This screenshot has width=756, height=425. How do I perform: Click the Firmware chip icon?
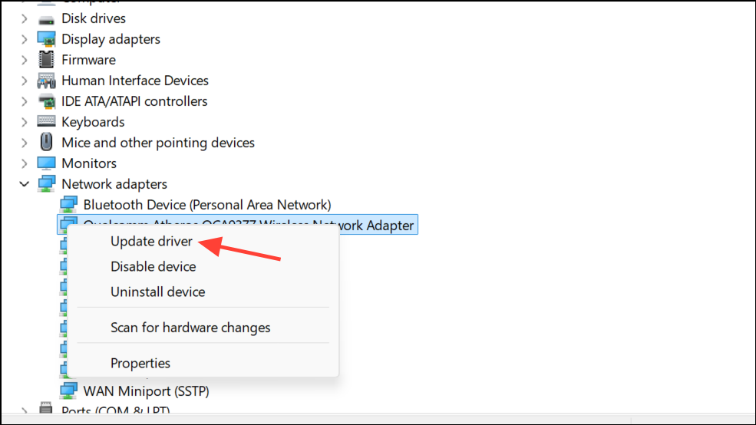click(x=47, y=60)
